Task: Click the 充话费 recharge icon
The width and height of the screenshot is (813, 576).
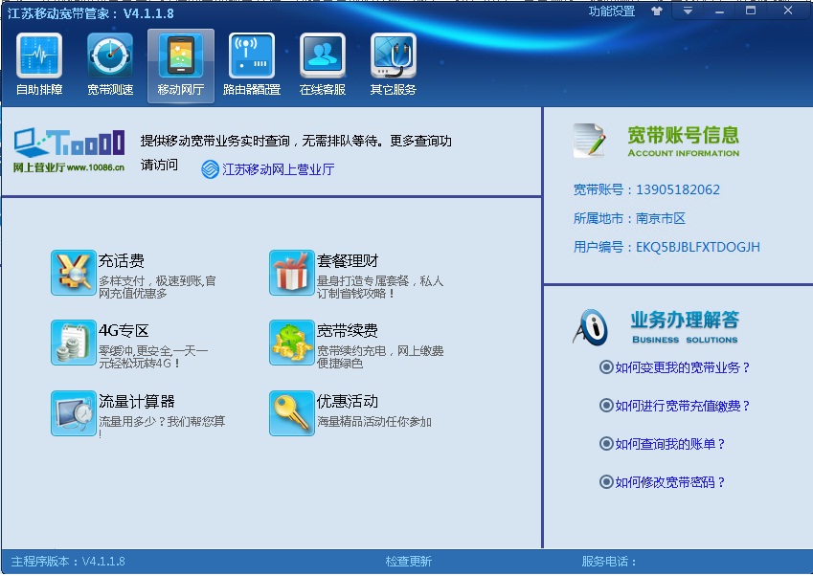Action: pyautogui.click(x=74, y=271)
